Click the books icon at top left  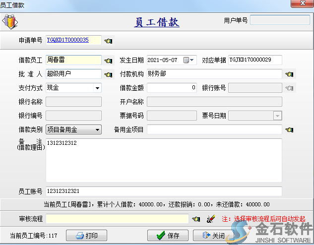coord(10,22)
